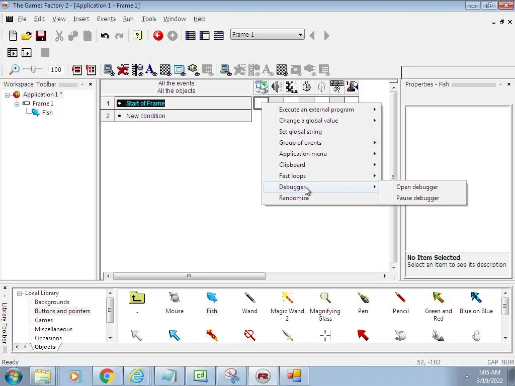Switch to the Objects library tab
The image size is (515, 386).
click(x=45, y=347)
